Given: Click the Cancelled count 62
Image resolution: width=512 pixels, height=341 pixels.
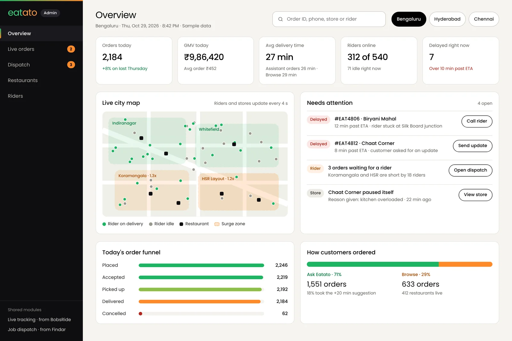Looking at the screenshot, I should pyautogui.click(x=285, y=314).
